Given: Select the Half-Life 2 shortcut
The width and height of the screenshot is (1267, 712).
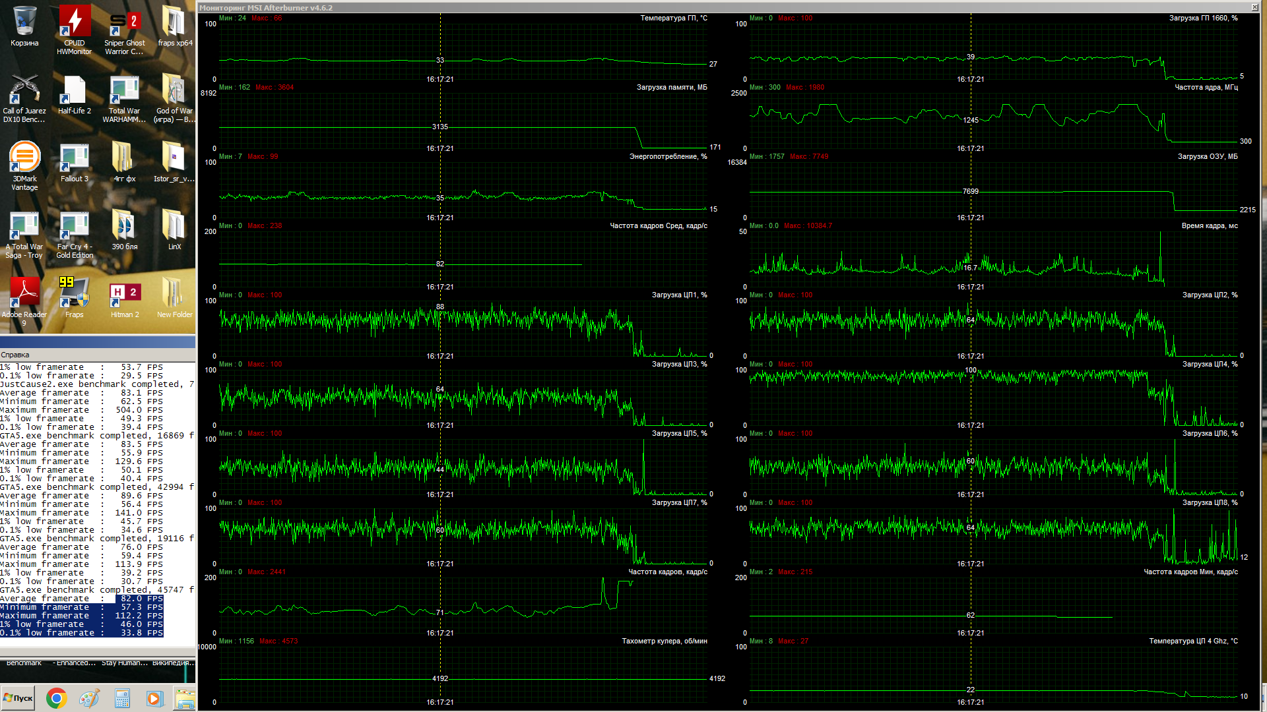Looking at the screenshot, I should pos(74,91).
